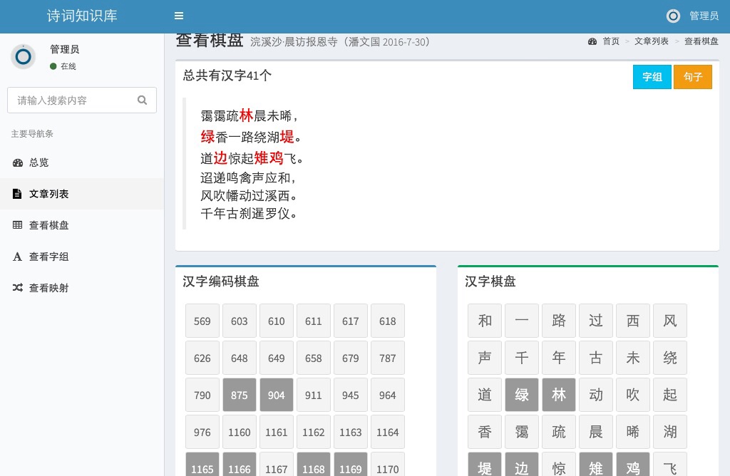Click the 文章列表 file icon

[18, 194]
